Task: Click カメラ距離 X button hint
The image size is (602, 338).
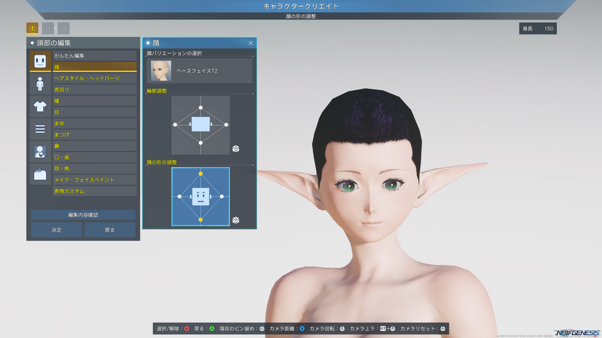Action: (x=287, y=328)
